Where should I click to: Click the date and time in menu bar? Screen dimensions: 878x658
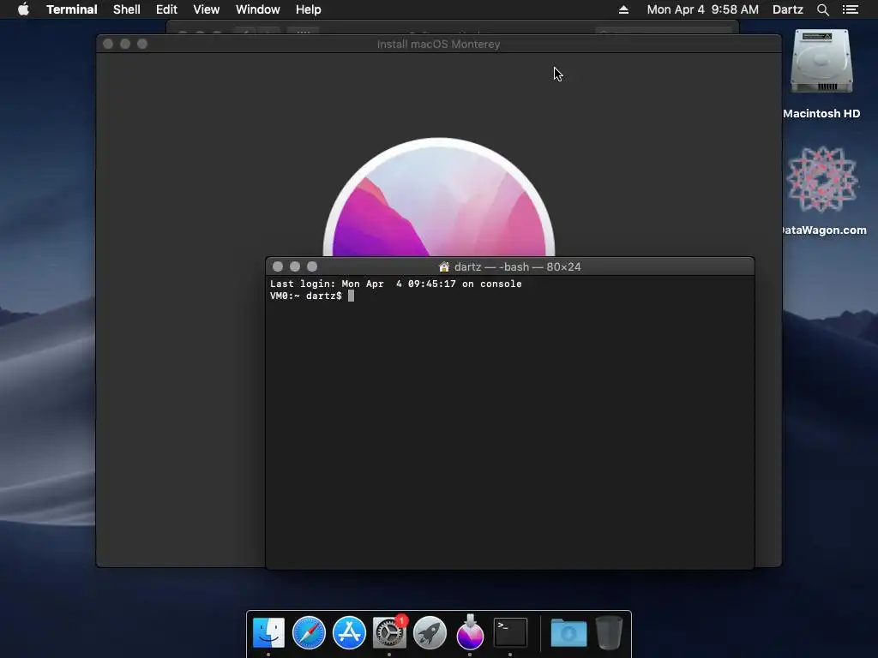pos(703,9)
